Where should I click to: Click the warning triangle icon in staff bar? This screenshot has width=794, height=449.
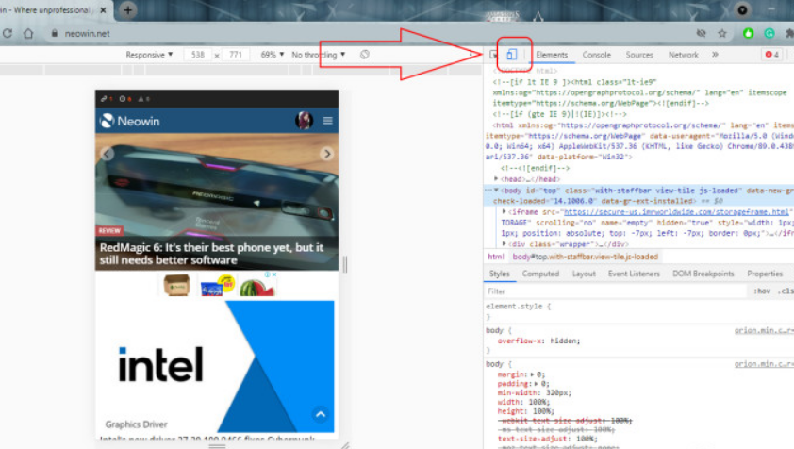pos(143,99)
